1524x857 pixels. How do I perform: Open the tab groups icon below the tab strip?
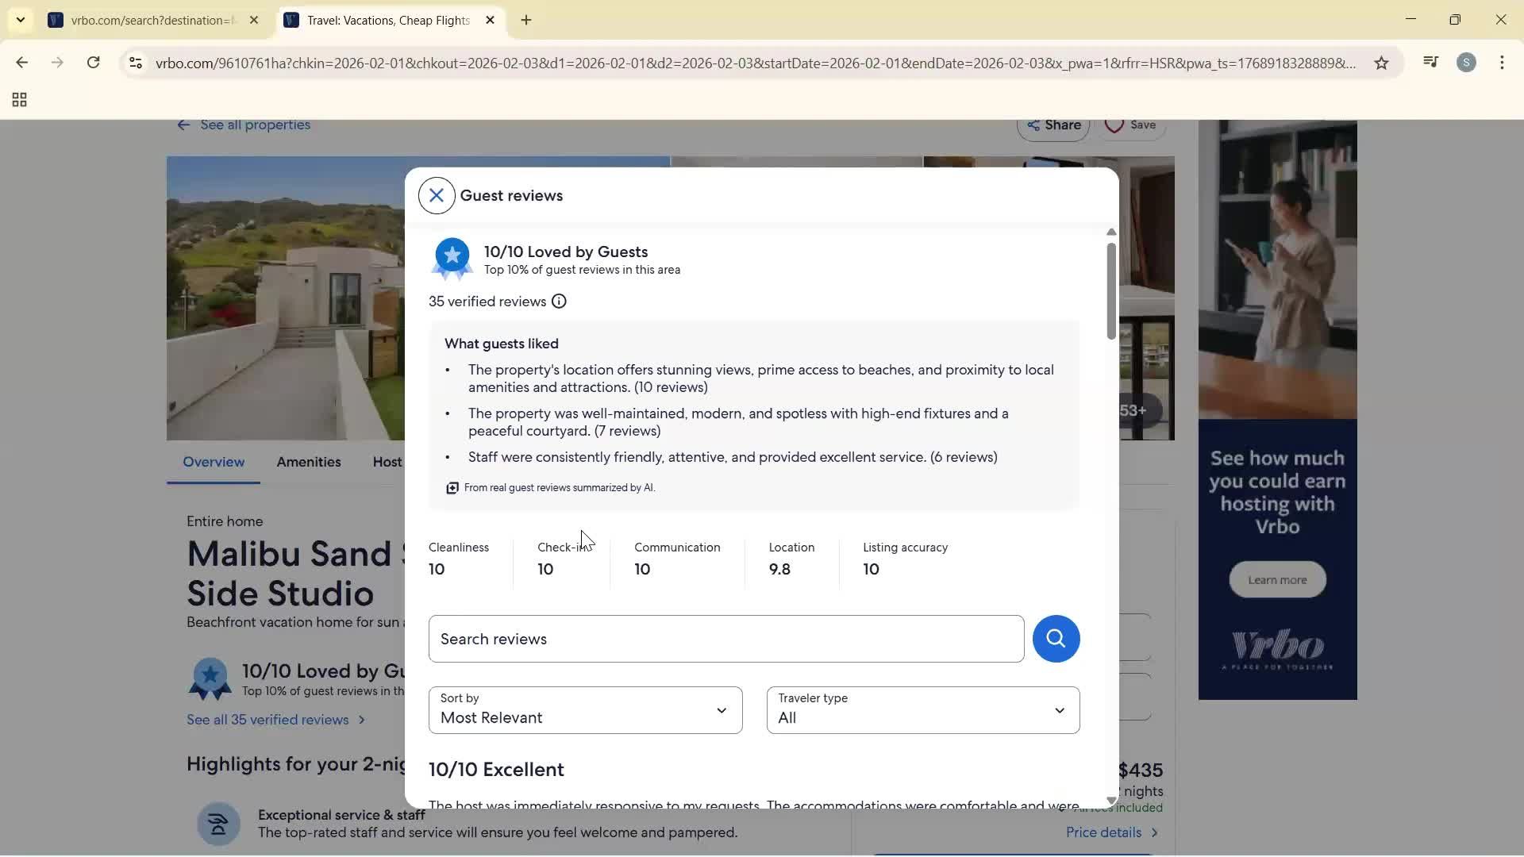18,100
